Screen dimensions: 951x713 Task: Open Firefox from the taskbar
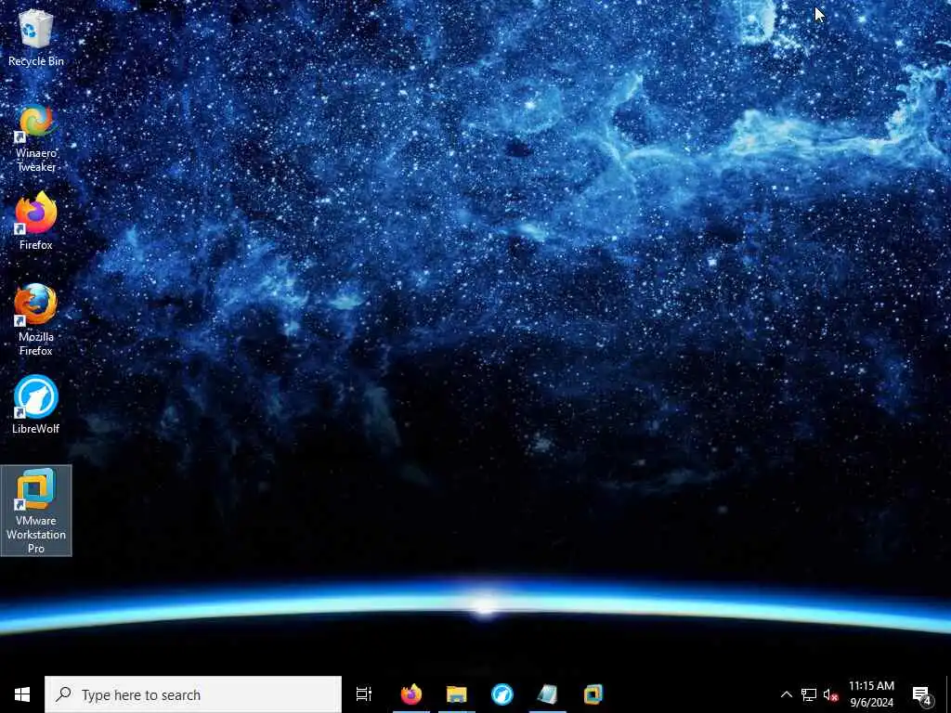tap(411, 694)
